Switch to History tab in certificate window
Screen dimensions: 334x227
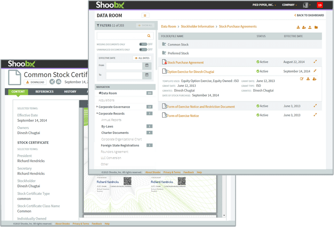tap(70, 91)
